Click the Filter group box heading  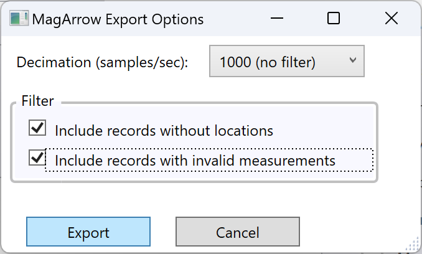38,101
